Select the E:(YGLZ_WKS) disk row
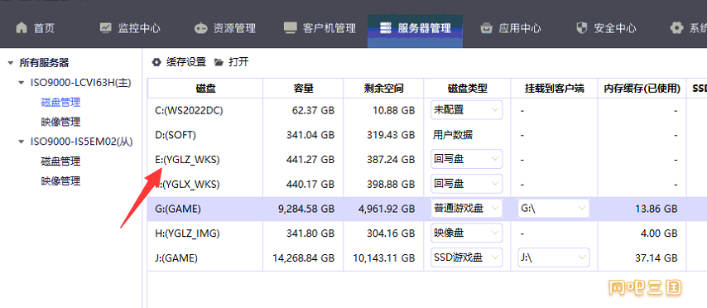Image resolution: width=707 pixels, height=308 pixels. pos(427,159)
